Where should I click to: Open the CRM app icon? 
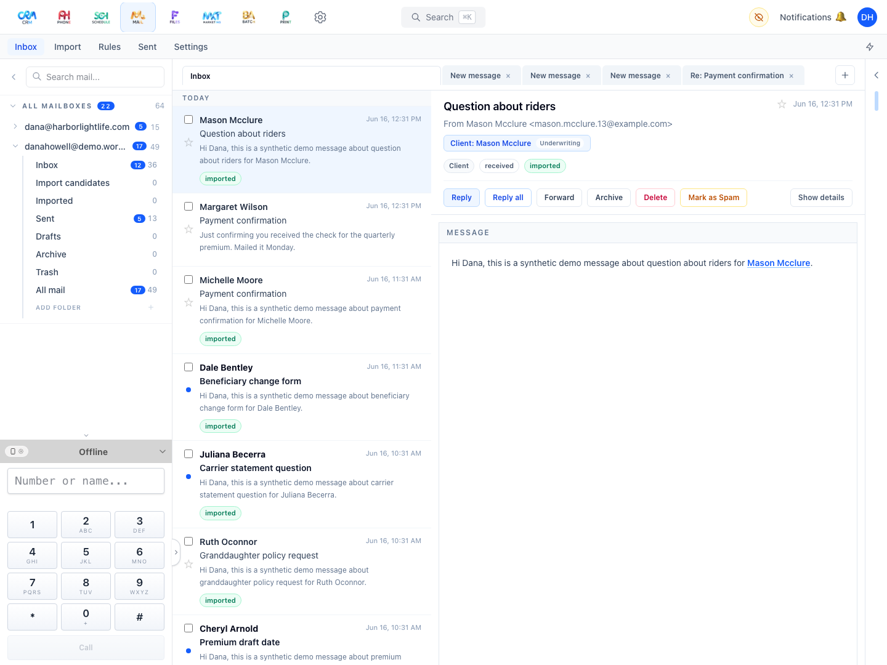pyautogui.click(x=27, y=17)
